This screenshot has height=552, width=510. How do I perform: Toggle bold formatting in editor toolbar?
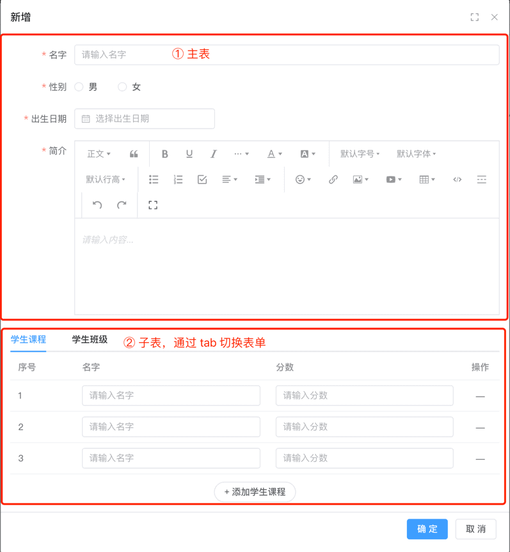pyautogui.click(x=164, y=154)
